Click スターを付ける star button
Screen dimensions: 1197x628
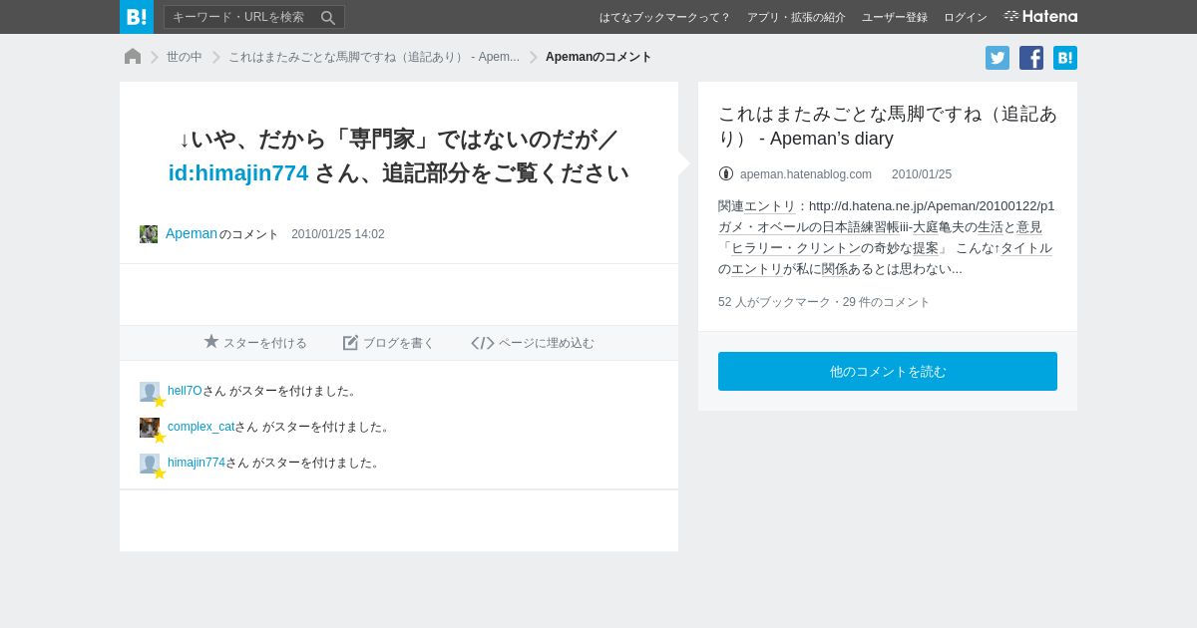255,342
